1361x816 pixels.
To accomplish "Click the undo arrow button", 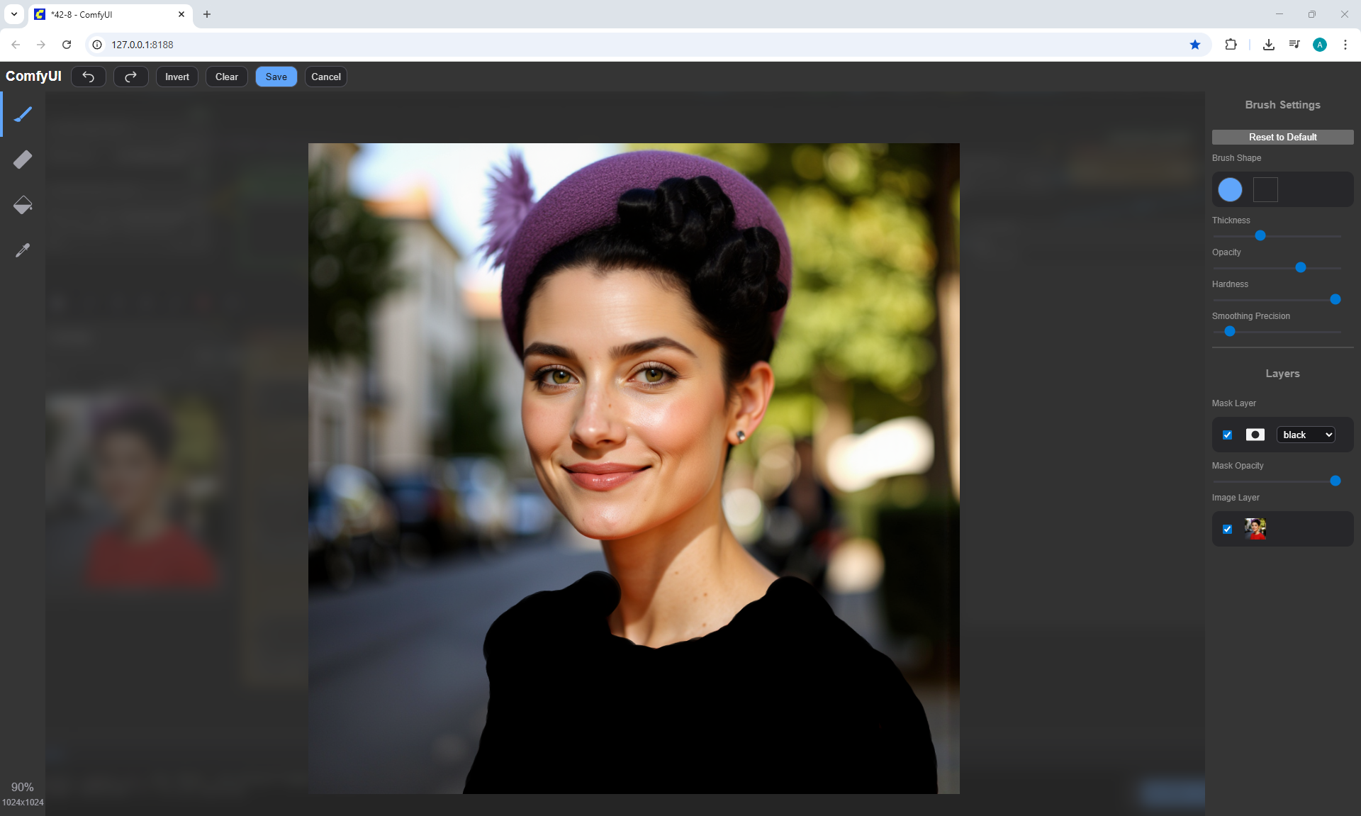I will coord(89,77).
